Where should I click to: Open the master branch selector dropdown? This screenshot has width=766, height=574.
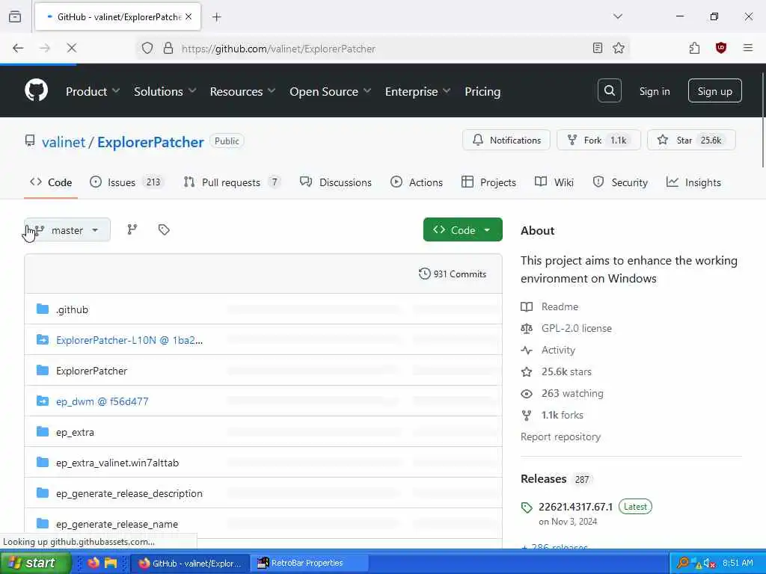67,230
